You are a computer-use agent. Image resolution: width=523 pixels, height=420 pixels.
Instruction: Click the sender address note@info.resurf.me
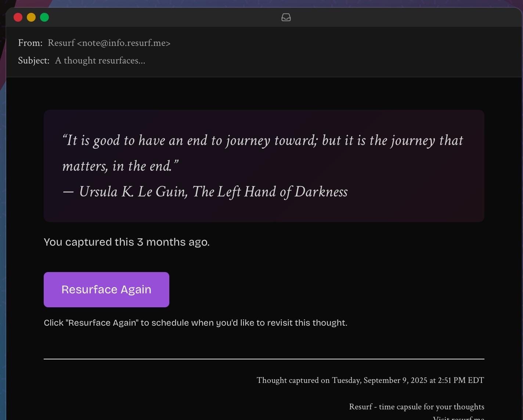click(123, 43)
